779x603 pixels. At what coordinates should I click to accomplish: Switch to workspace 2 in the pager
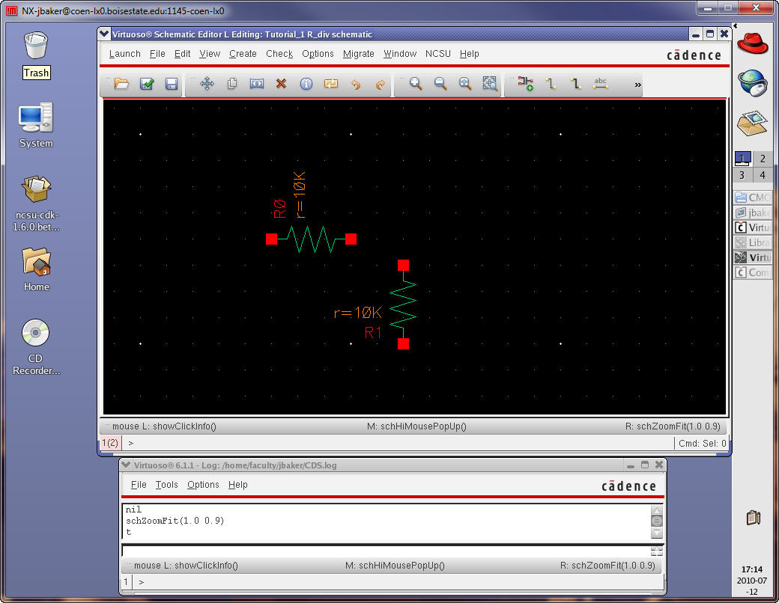(x=763, y=159)
